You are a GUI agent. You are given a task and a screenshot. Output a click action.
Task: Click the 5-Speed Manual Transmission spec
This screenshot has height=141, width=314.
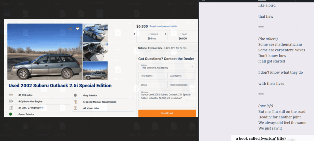coord(100,102)
